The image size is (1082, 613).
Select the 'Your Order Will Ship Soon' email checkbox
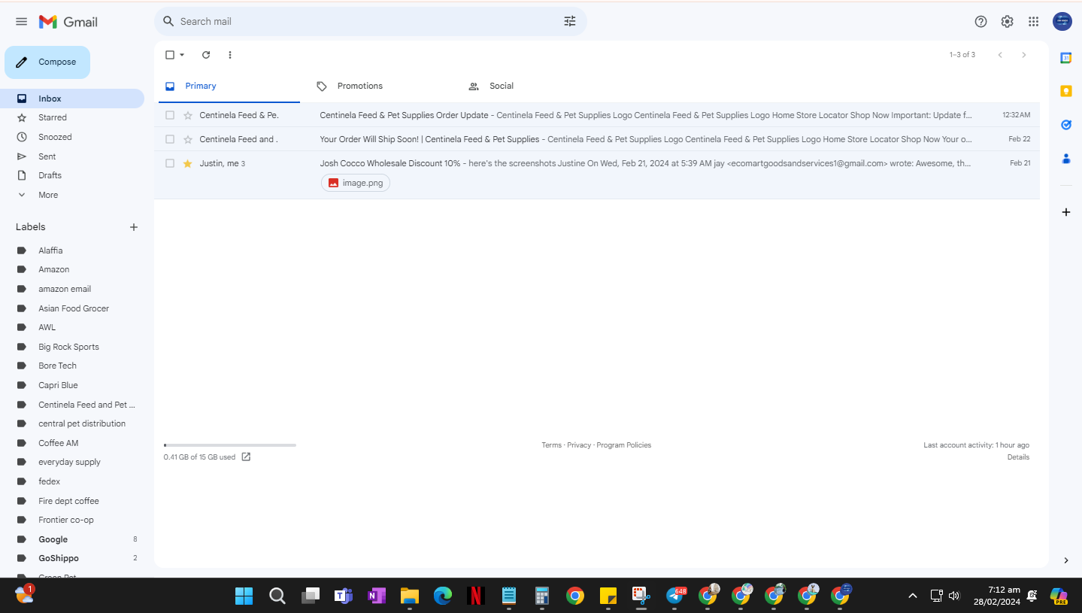point(170,139)
